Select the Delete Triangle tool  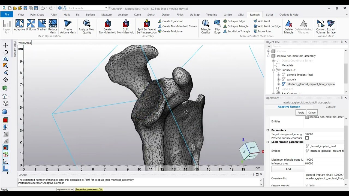click(288, 27)
